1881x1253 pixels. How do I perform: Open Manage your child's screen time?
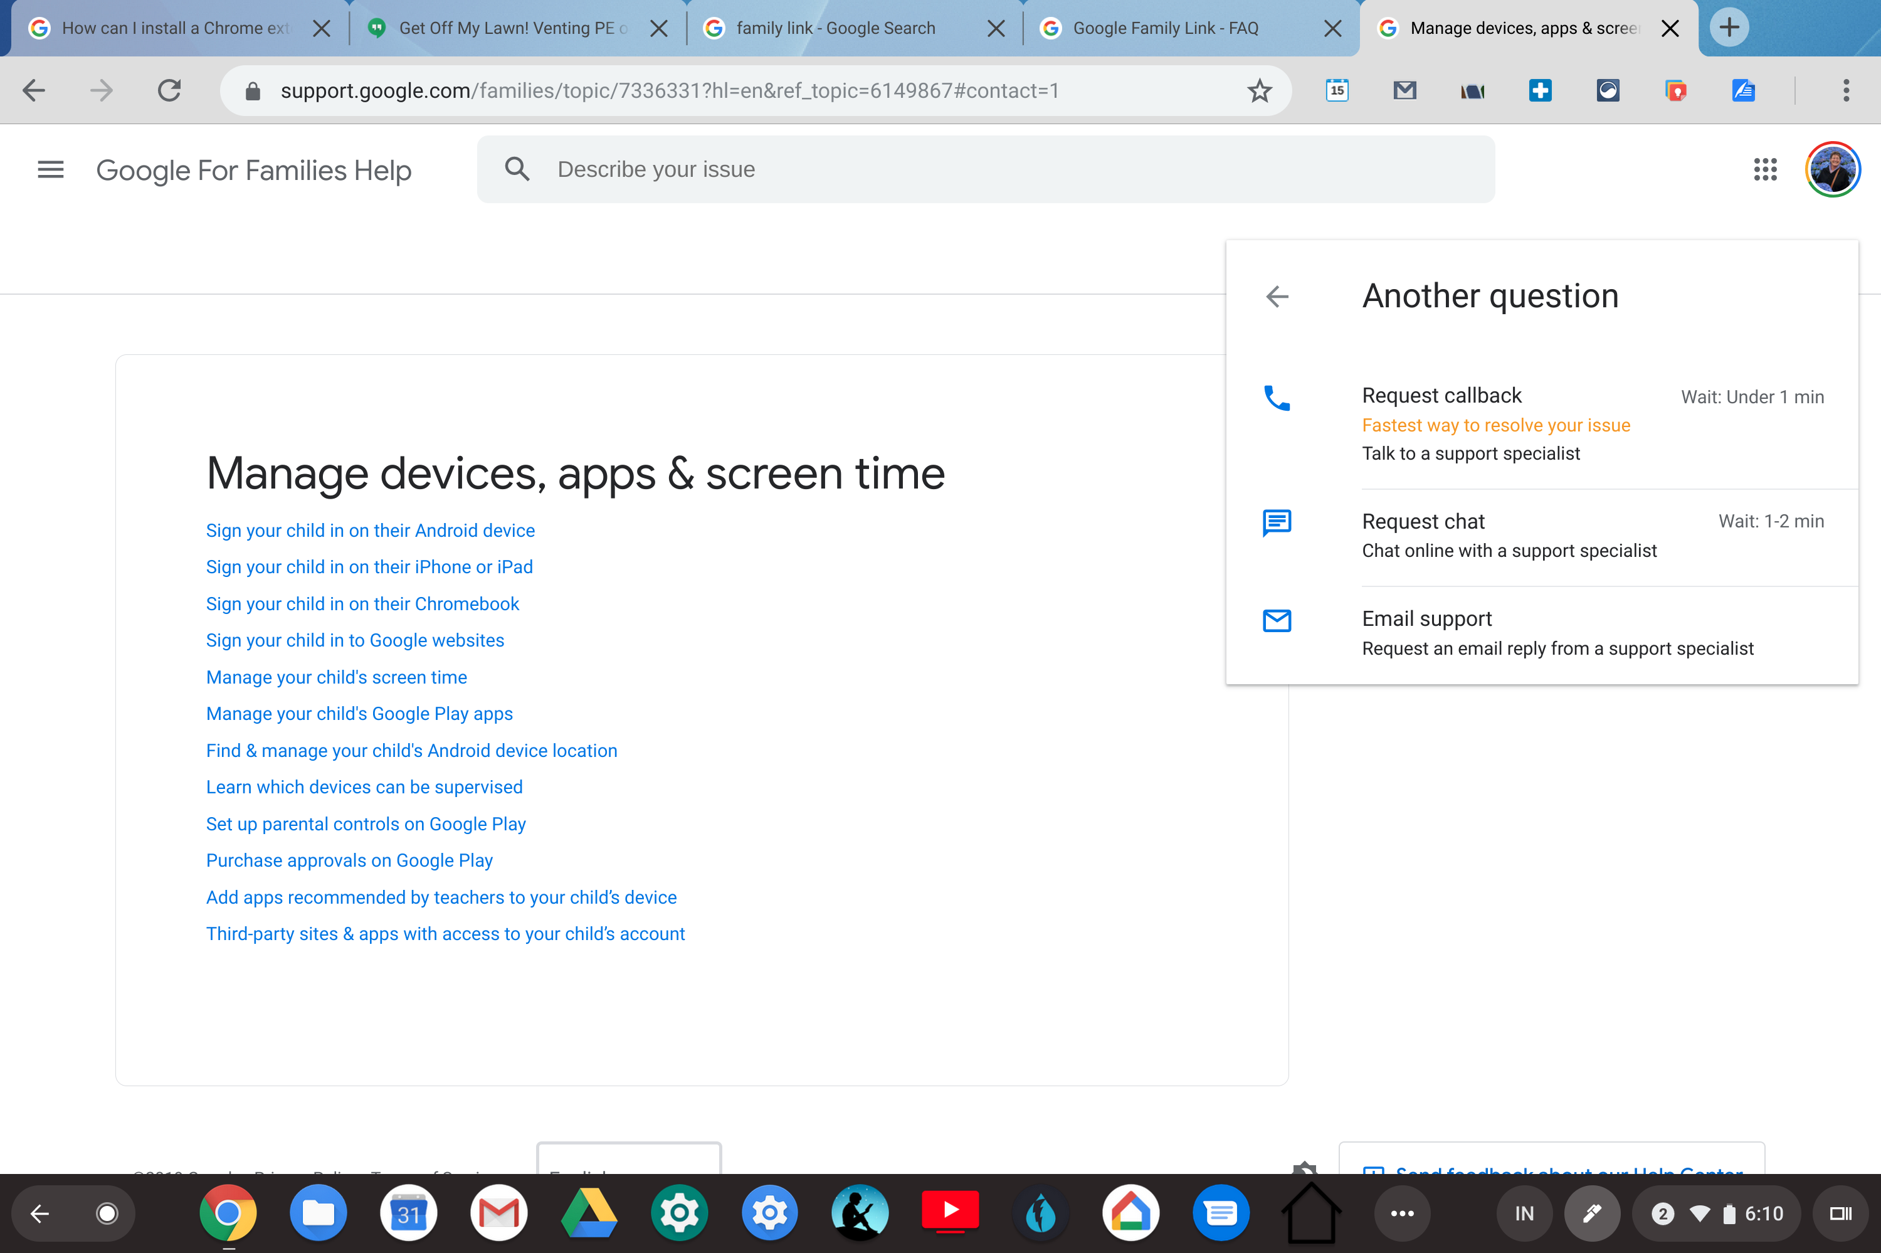click(x=336, y=677)
